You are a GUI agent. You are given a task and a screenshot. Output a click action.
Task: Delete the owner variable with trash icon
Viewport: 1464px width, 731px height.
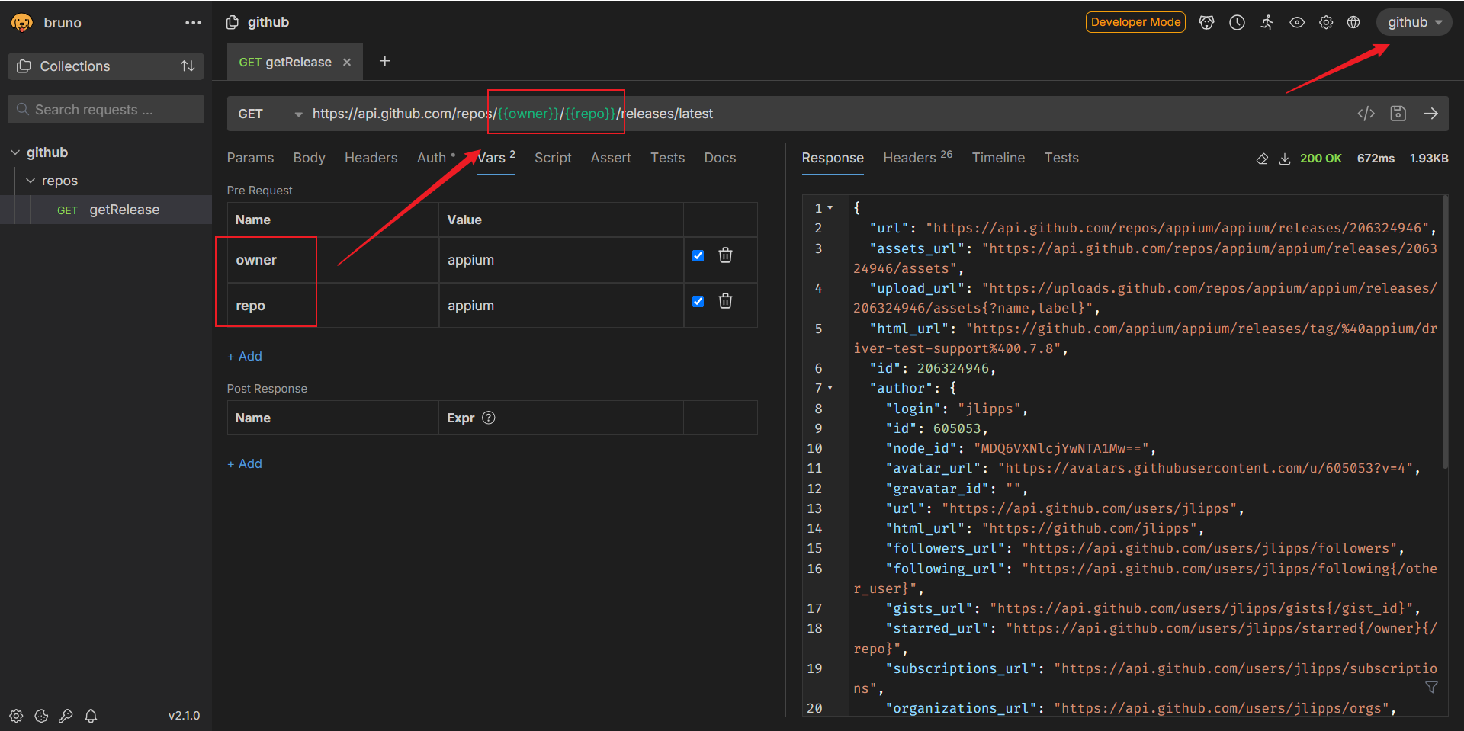pos(726,255)
